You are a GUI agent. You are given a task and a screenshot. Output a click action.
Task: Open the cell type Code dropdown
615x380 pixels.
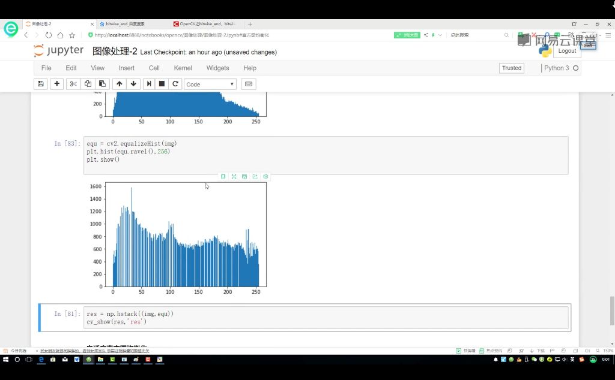click(x=210, y=84)
